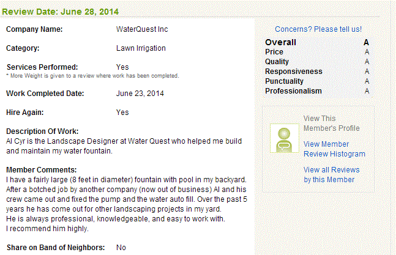Image resolution: width=396 pixels, height=255 pixels.
Task: Select the Member Comments heading
Action: click(42, 170)
